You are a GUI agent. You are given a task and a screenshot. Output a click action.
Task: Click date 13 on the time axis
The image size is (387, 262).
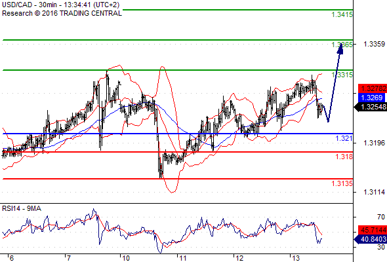[296, 258]
